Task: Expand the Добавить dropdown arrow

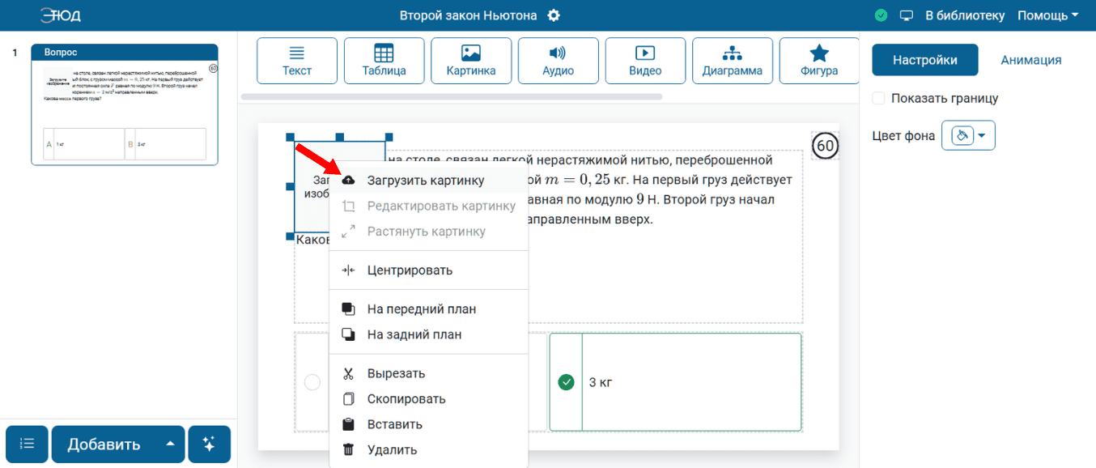Action: 169,444
